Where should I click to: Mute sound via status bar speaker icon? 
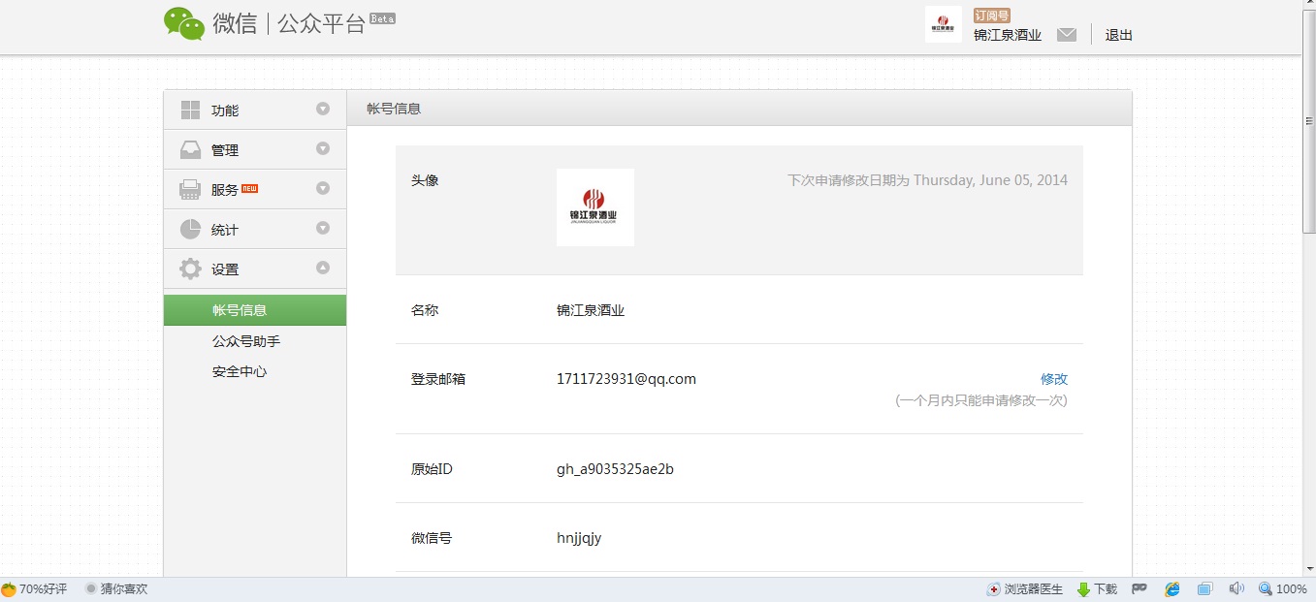(x=1236, y=589)
